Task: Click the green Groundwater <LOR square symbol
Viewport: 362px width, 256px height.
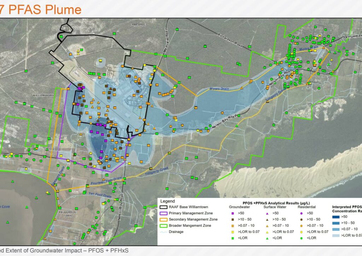Action: click(x=233, y=238)
